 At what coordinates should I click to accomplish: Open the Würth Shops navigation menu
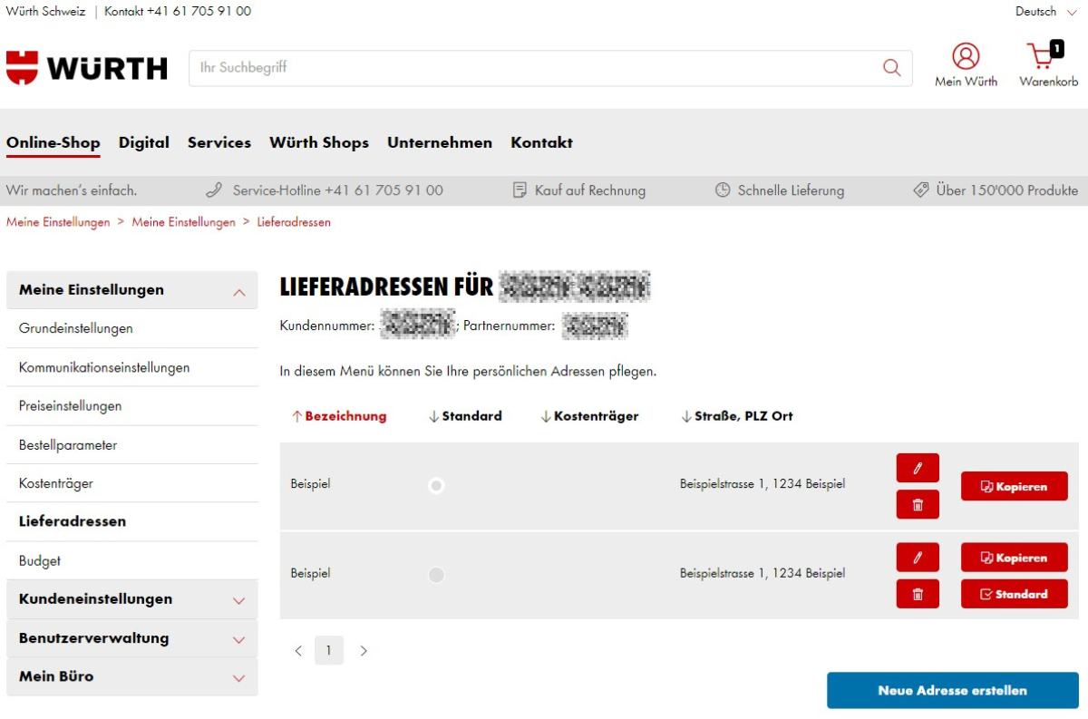click(x=319, y=142)
